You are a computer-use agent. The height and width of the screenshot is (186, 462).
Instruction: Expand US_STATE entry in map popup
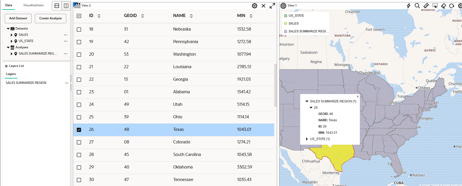[x=307, y=139]
